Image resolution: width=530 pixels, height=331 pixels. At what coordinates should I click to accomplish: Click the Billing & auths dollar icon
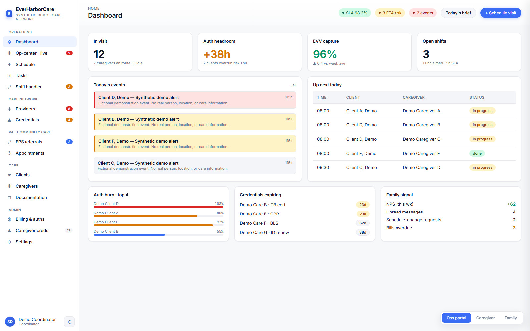coord(9,219)
